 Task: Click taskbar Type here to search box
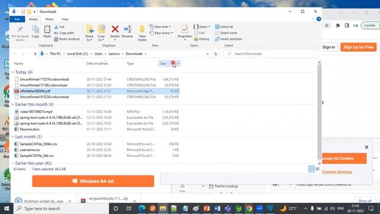click(61, 209)
